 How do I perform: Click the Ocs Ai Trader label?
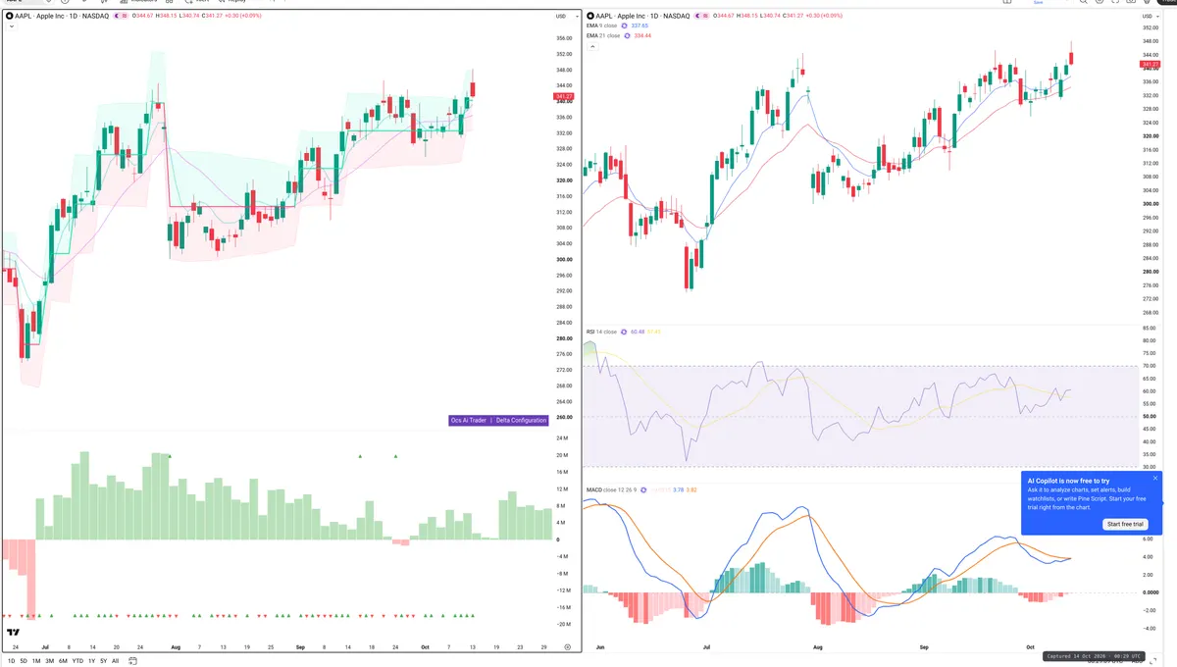point(469,420)
